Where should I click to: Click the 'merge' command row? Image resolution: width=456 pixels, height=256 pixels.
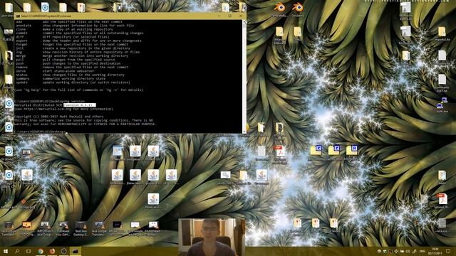(x=72, y=55)
